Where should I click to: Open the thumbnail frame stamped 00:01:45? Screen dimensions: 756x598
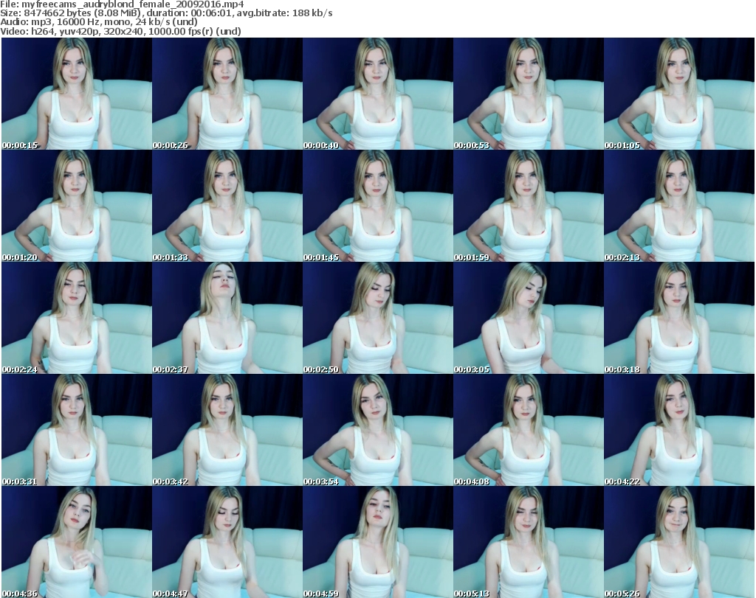tap(377, 206)
